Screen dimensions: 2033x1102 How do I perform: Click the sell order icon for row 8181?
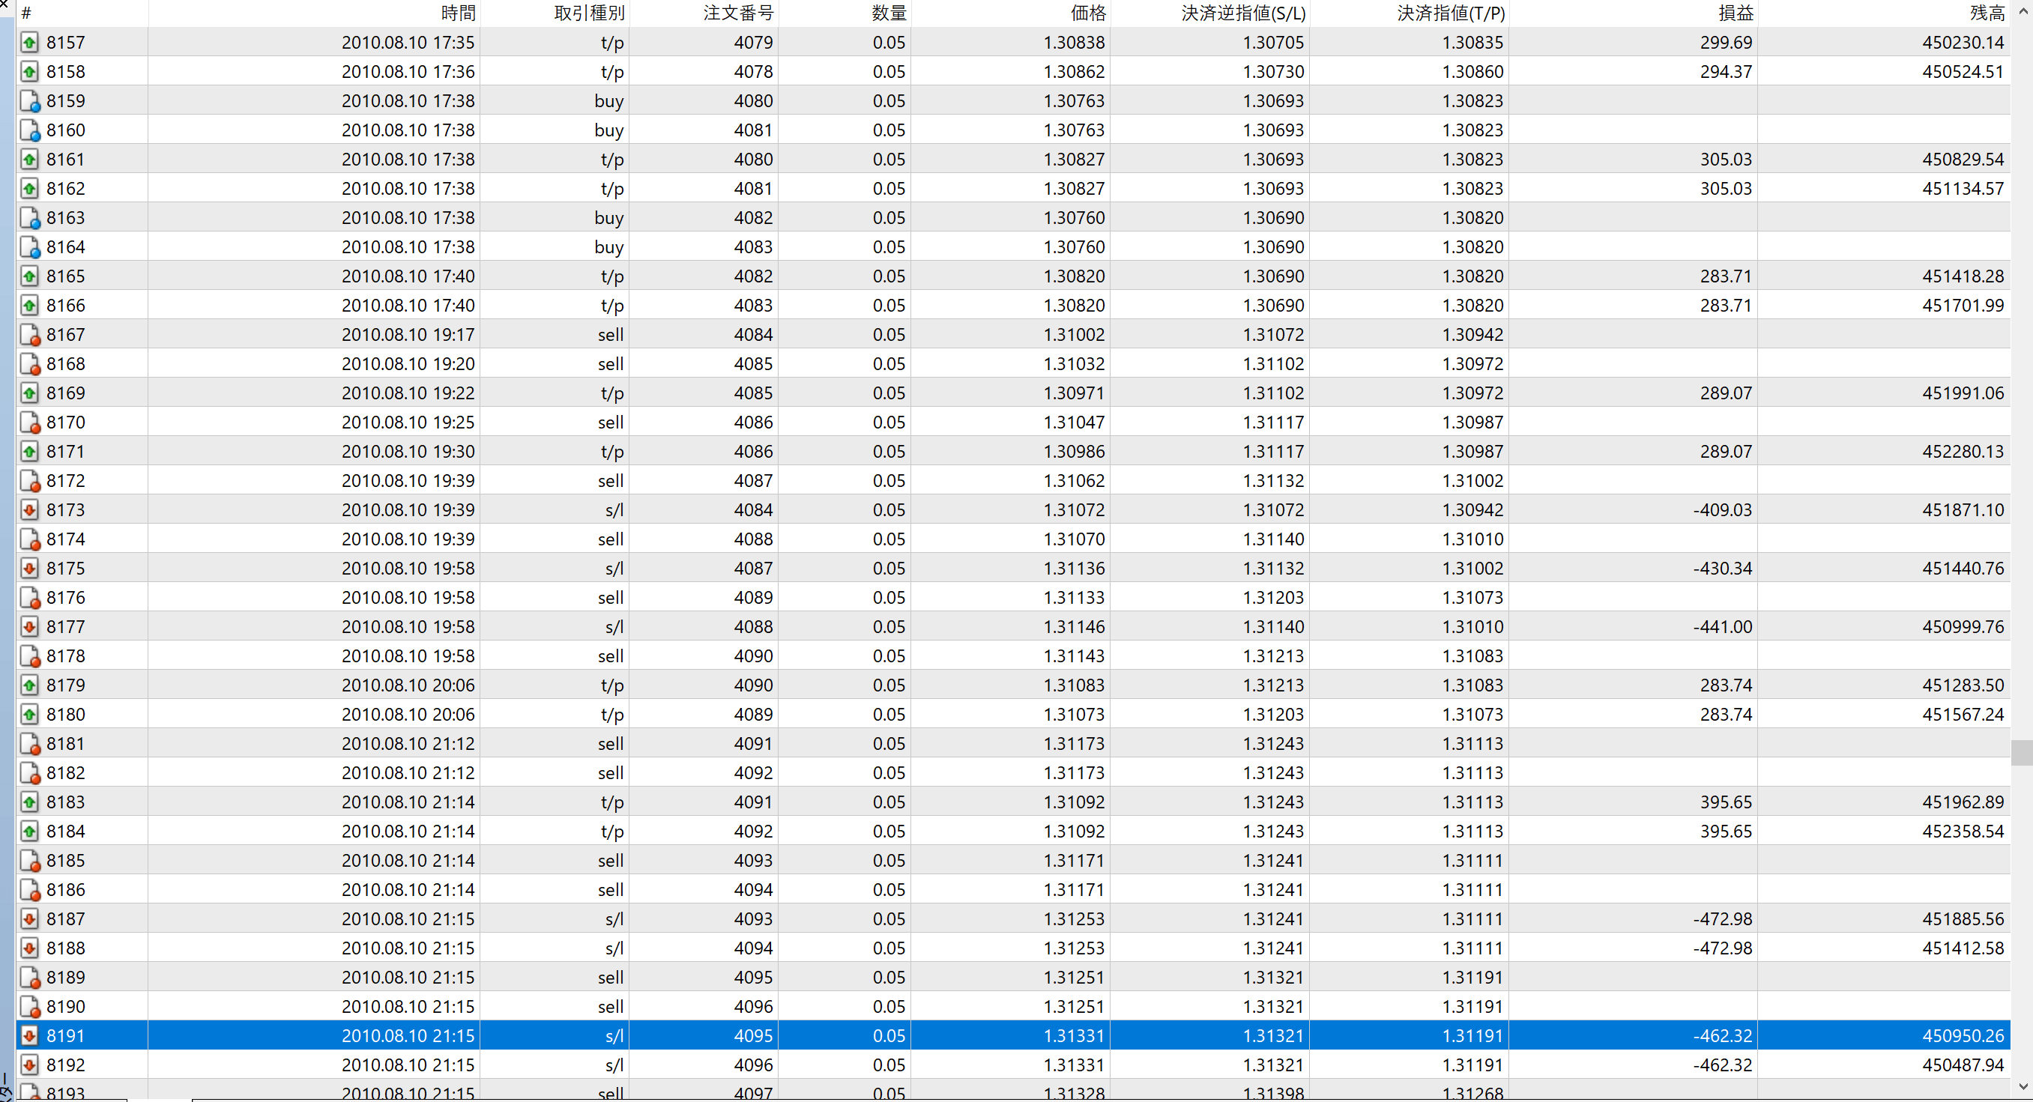(29, 743)
